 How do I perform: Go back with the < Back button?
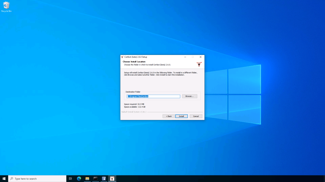pos(168,116)
